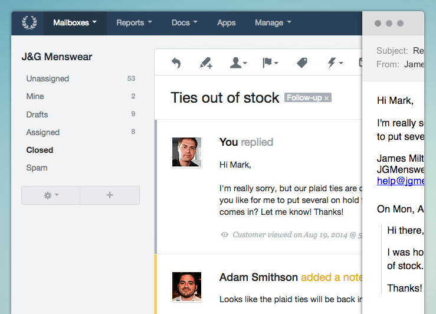Click the laurel wreath logo
Image resolution: width=436 pixels, height=314 pixels.
29,22
